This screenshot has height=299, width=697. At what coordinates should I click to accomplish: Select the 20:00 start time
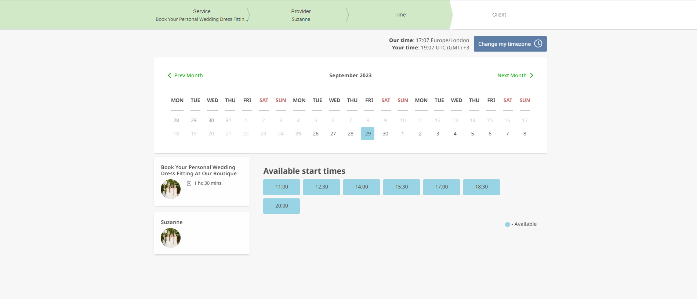(x=282, y=206)
